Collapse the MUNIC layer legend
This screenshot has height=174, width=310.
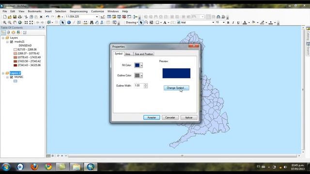[7, 77]
